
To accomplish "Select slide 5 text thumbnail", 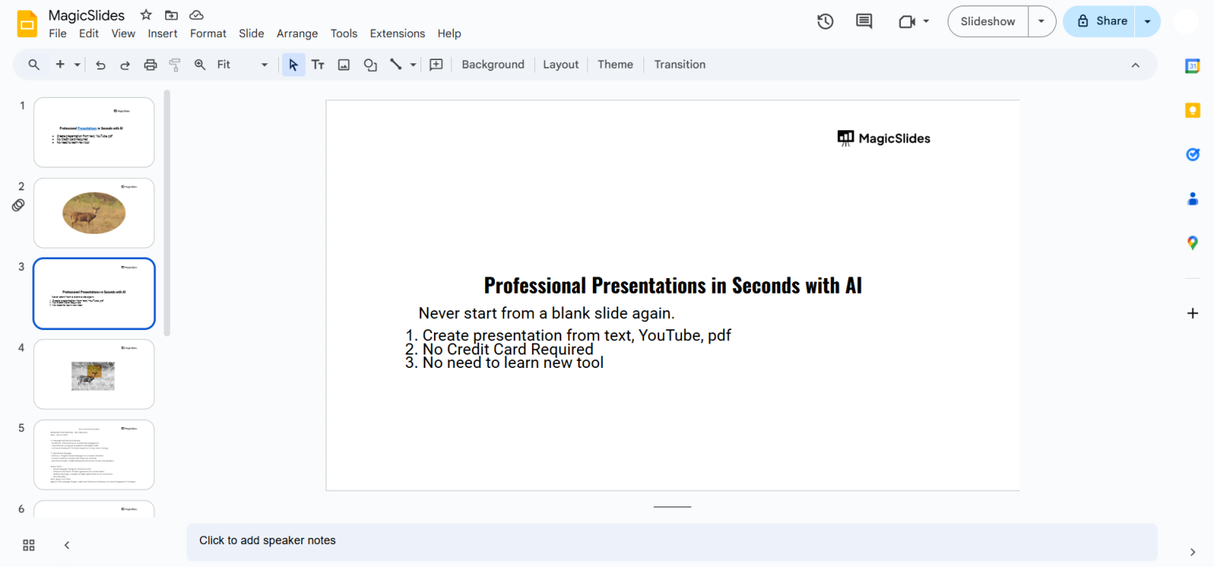I will pos(94,455).
